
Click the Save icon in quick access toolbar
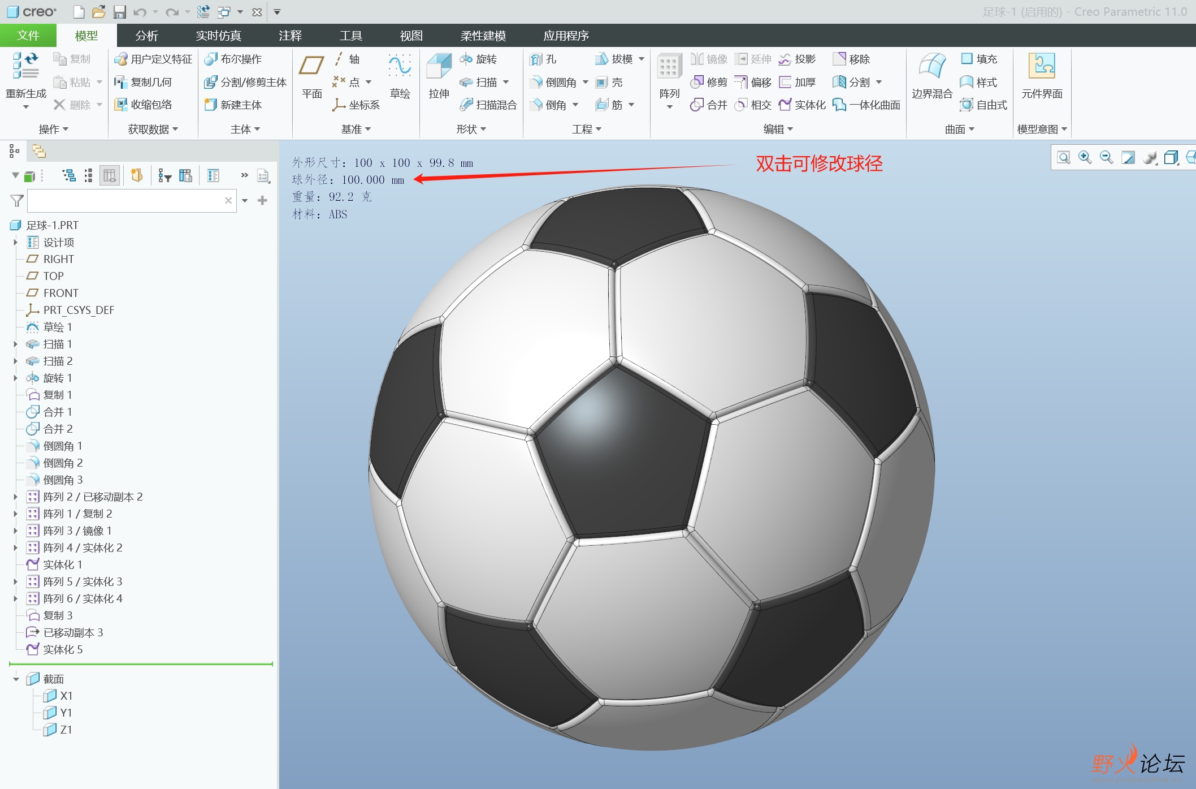pos(119,12)
